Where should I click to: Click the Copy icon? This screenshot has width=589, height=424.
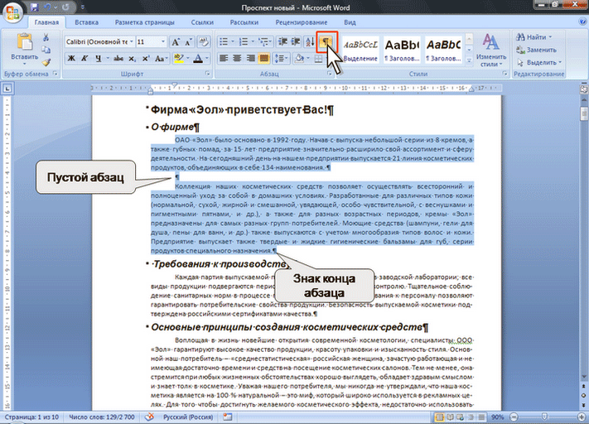point(46,50)
